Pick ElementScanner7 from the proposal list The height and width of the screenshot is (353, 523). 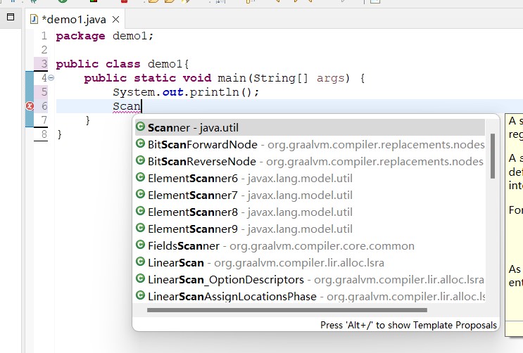coord(310,195)
